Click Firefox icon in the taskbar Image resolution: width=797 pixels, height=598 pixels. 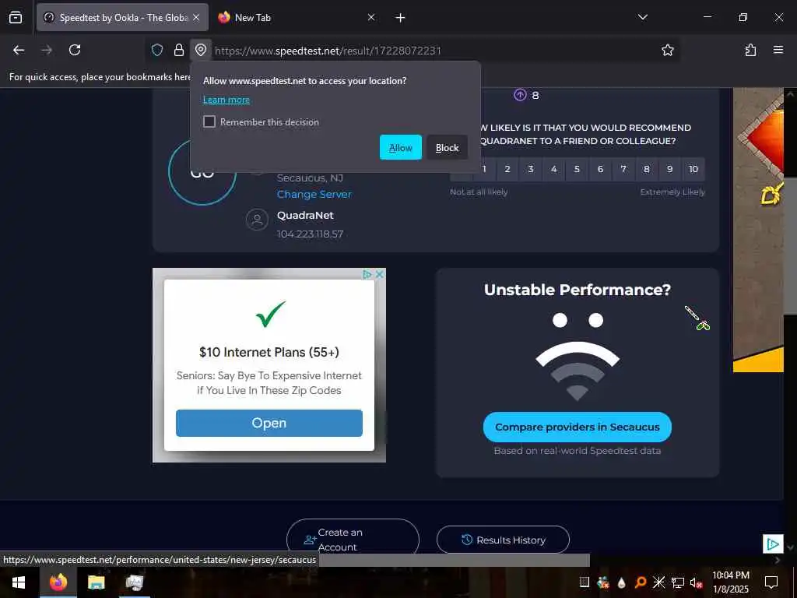(58, 582)
